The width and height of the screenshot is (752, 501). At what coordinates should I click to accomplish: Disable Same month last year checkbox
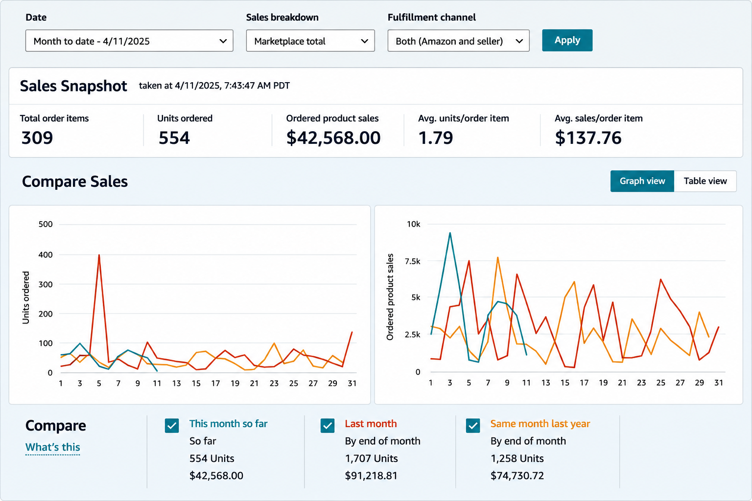pyautogui.click(x=473, y=426)
